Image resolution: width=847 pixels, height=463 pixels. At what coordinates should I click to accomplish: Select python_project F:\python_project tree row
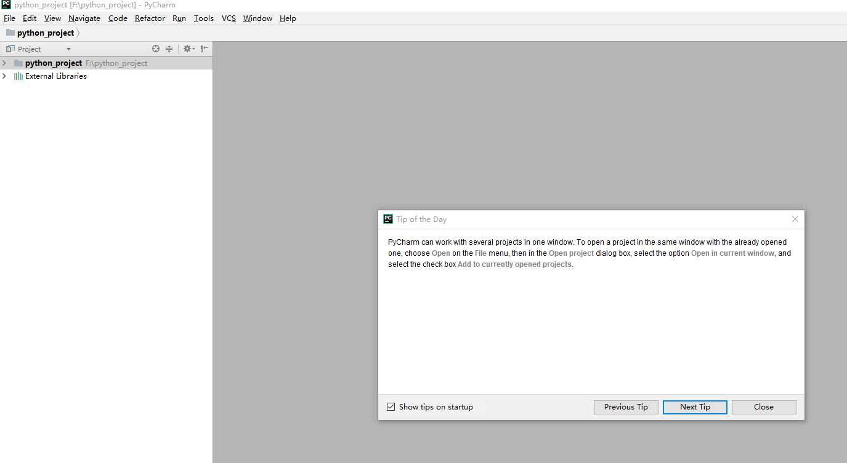pos(106,63)
